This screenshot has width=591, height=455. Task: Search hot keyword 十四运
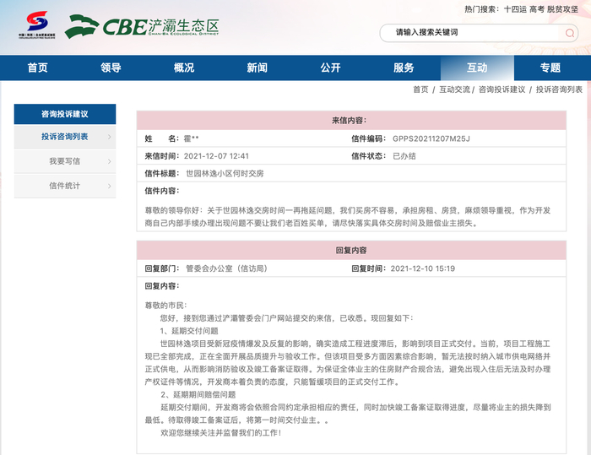515,9
